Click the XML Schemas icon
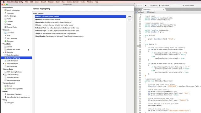The height and width of the screenshot is (113, 201). click(5, 66)
